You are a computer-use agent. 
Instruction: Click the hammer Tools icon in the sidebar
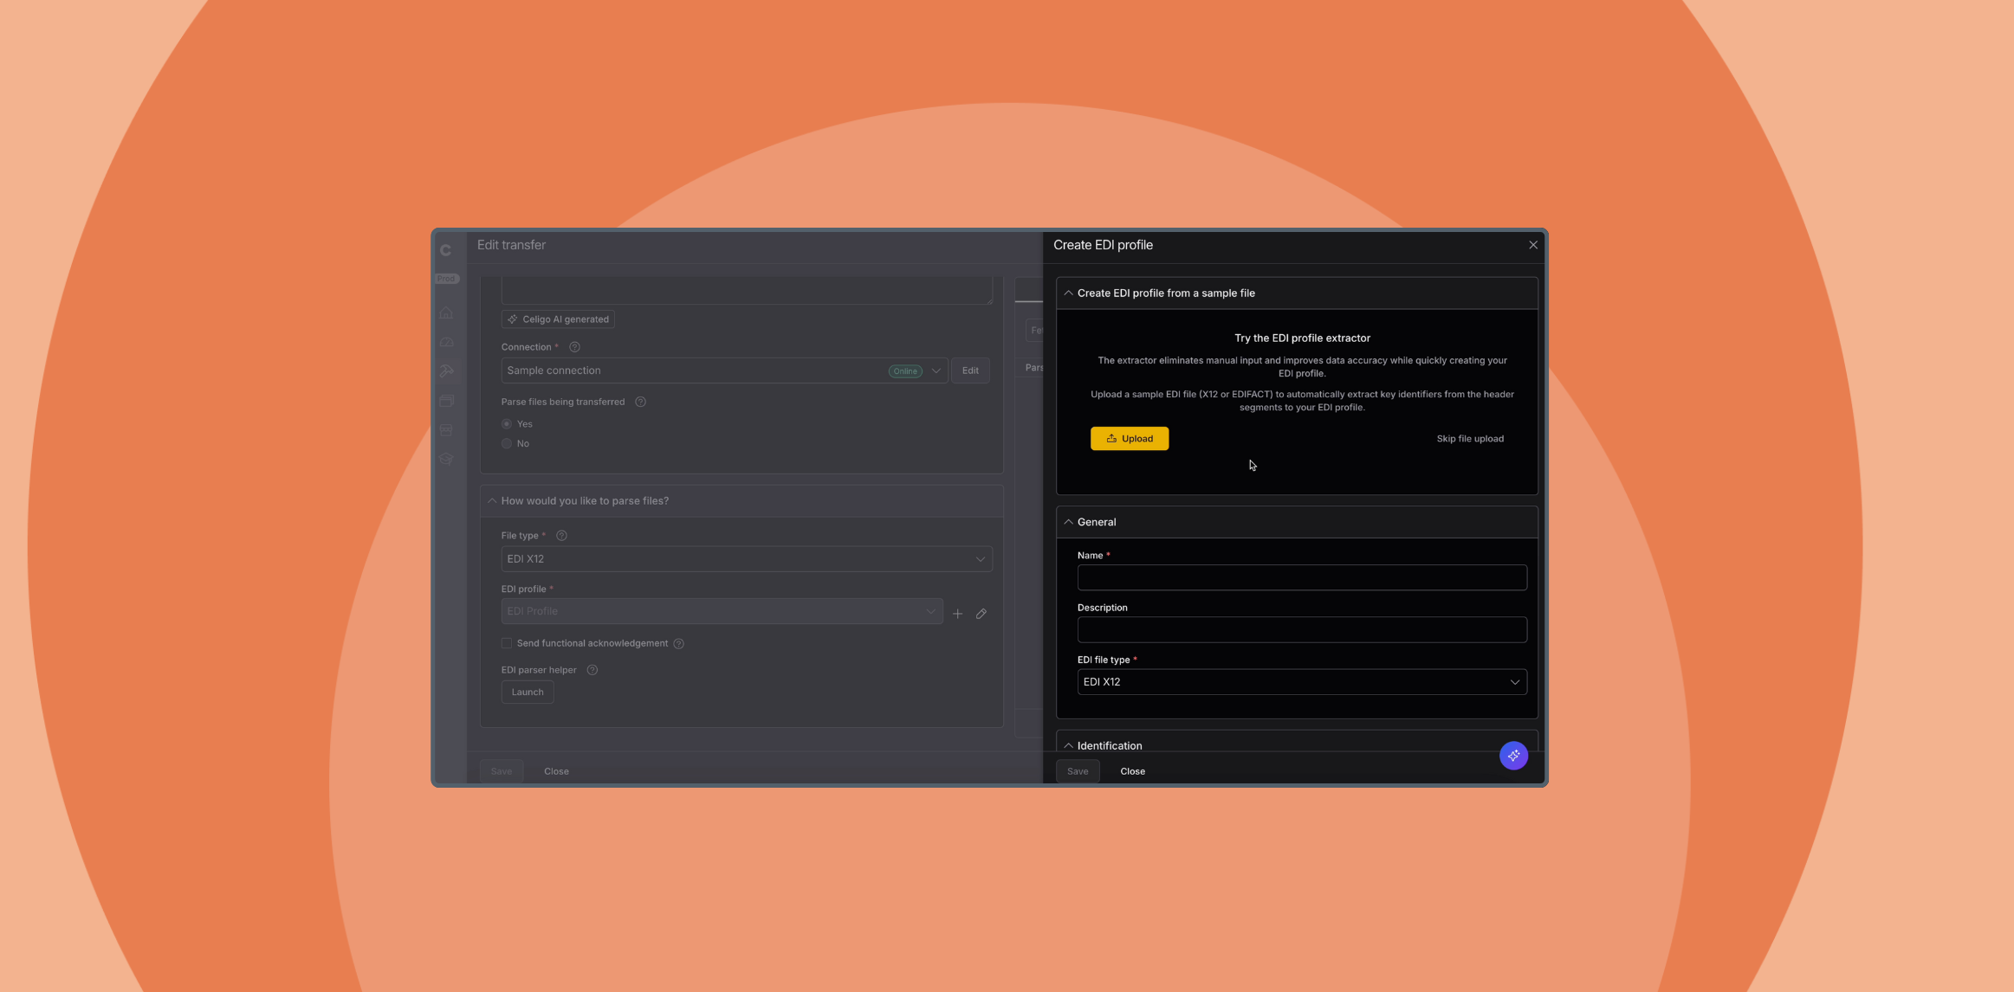pyautogui.click(x=446, y=371)
